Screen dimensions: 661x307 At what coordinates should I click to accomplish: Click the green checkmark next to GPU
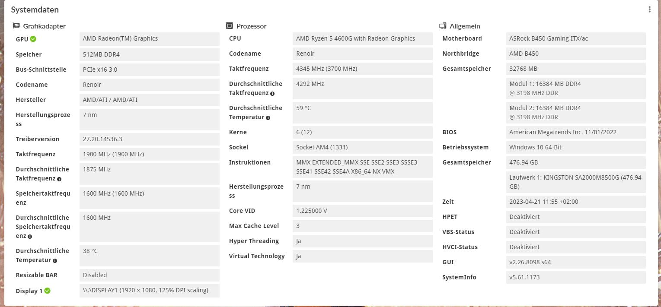click(x=33, y=39)
